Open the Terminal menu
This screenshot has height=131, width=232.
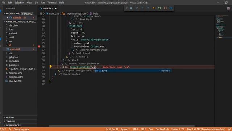pyautogui.click(x=52, y=3)
